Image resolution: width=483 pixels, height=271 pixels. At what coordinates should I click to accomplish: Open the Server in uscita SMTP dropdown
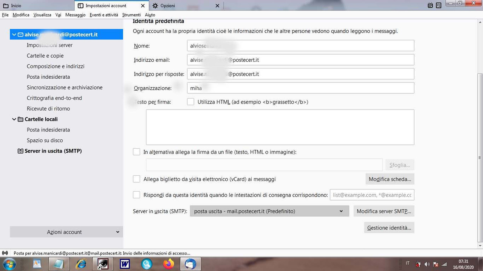pyautogui.click(x=269, y=211)
